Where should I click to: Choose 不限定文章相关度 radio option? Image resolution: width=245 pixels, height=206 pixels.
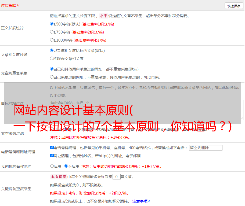(52, 58)
